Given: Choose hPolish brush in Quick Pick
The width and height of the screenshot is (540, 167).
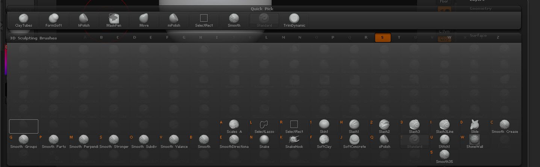Looking at the screenshot, I should click(x=84, y=20).
